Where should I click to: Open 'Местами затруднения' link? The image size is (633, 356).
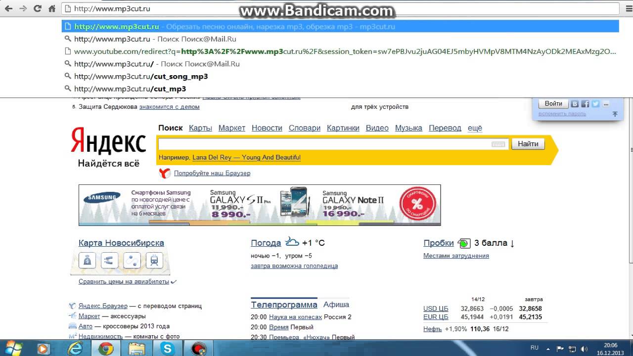tap(456, 256)
